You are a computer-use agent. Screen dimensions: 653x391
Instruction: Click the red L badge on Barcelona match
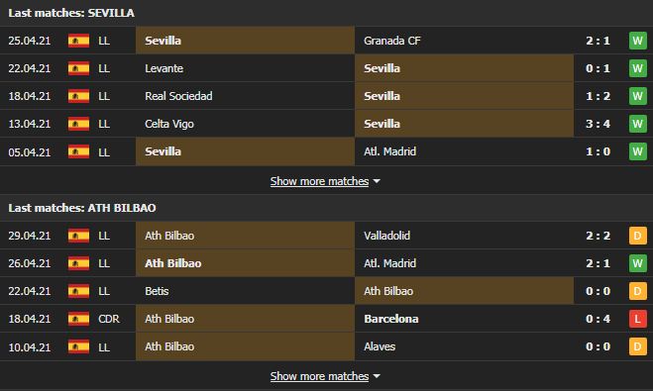coord(637,319)
